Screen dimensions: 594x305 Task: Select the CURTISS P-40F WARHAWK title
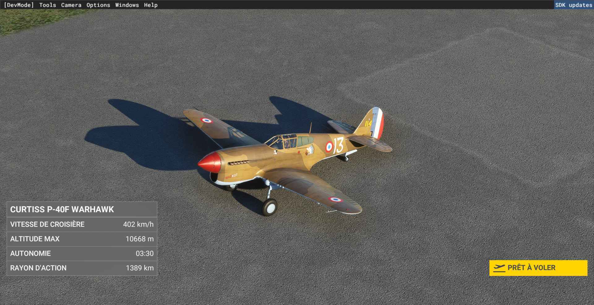pos(62,209)
